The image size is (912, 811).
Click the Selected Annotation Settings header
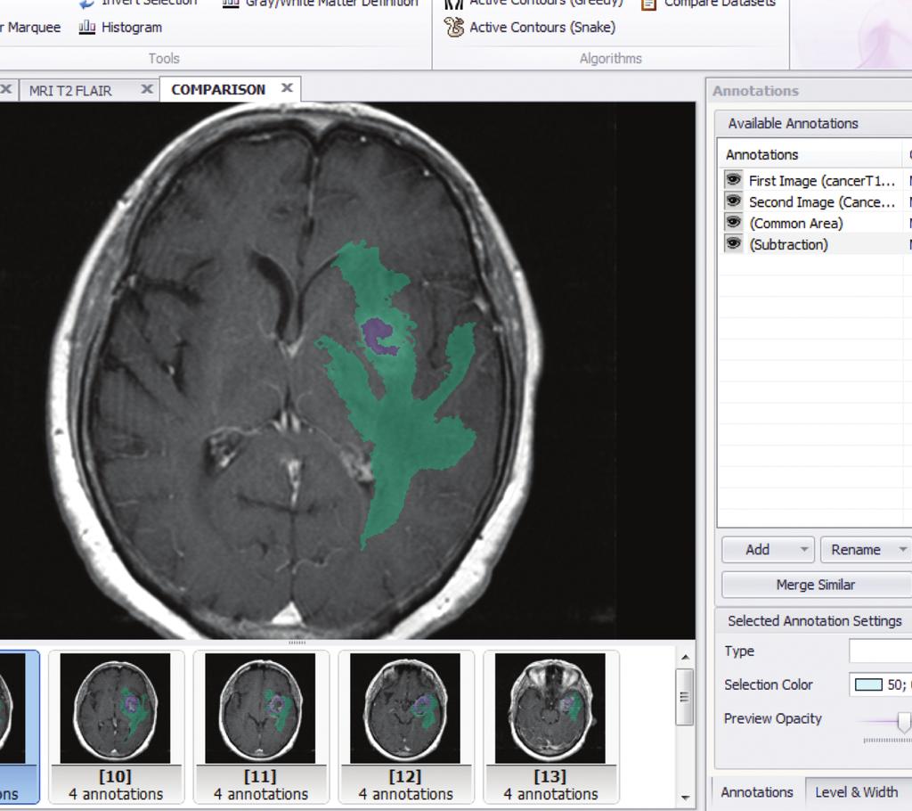814,620
